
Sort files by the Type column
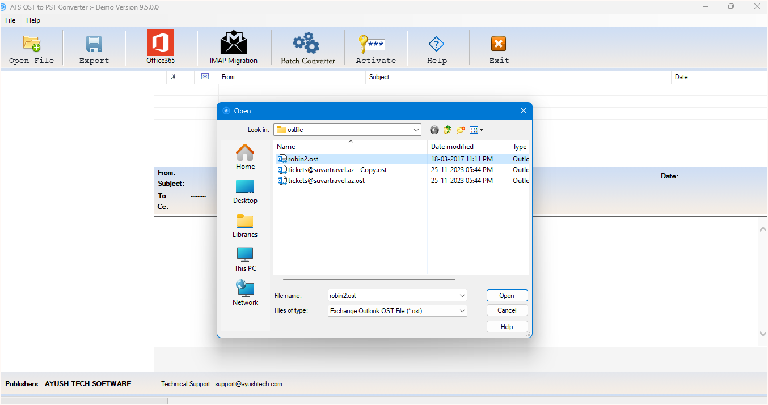pos(519,147)
